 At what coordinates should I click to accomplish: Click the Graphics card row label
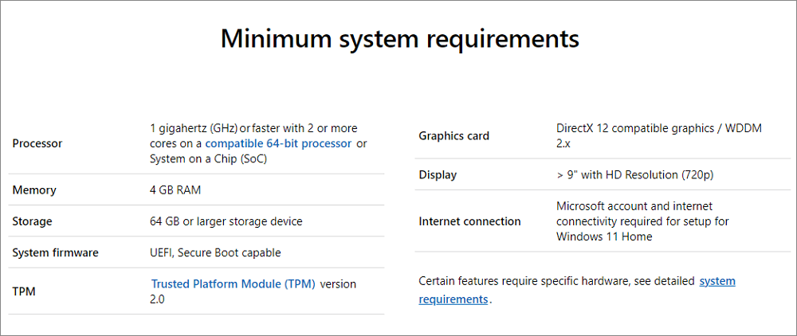click(454, 135)
